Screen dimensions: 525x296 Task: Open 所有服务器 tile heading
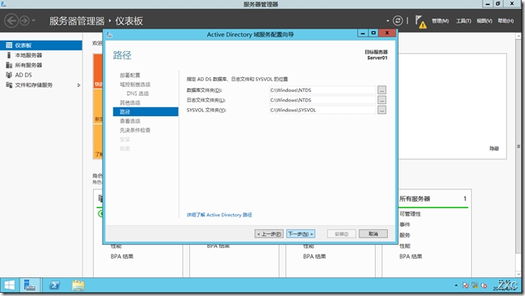[x=414, y=198]
